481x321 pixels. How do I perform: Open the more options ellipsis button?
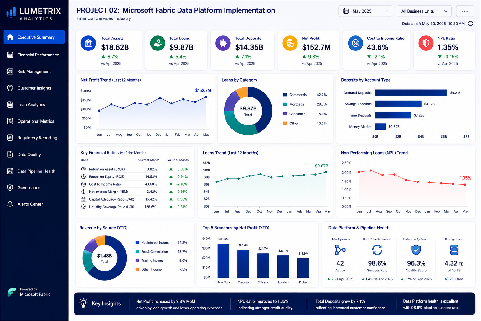465,11
